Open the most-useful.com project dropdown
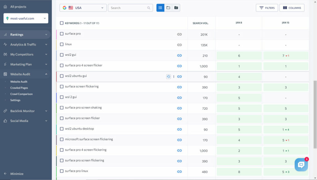This screenshot has width=317, height=180. coord(26,18)
